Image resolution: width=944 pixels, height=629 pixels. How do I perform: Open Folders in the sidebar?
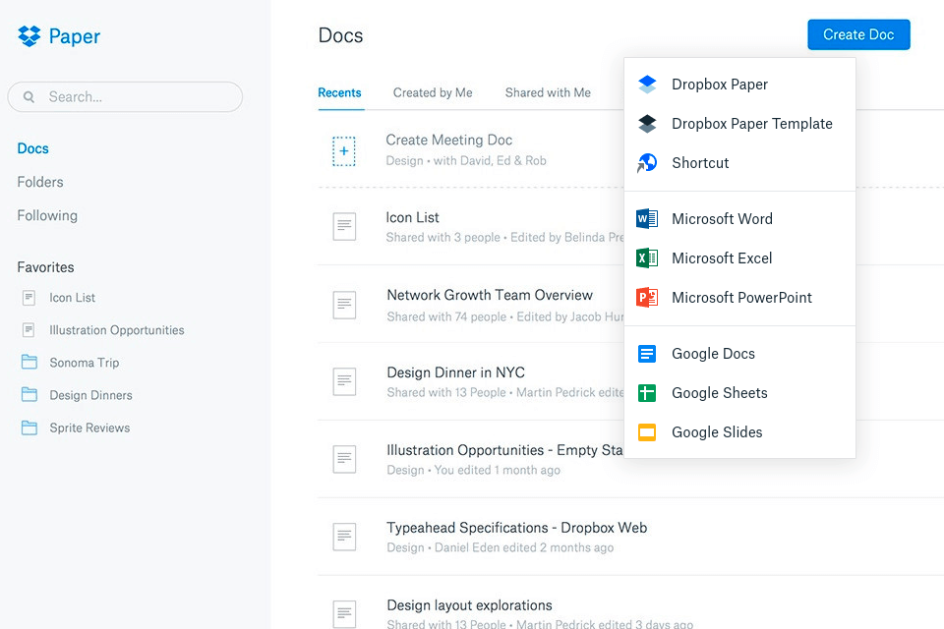click(x=40, y=182)
